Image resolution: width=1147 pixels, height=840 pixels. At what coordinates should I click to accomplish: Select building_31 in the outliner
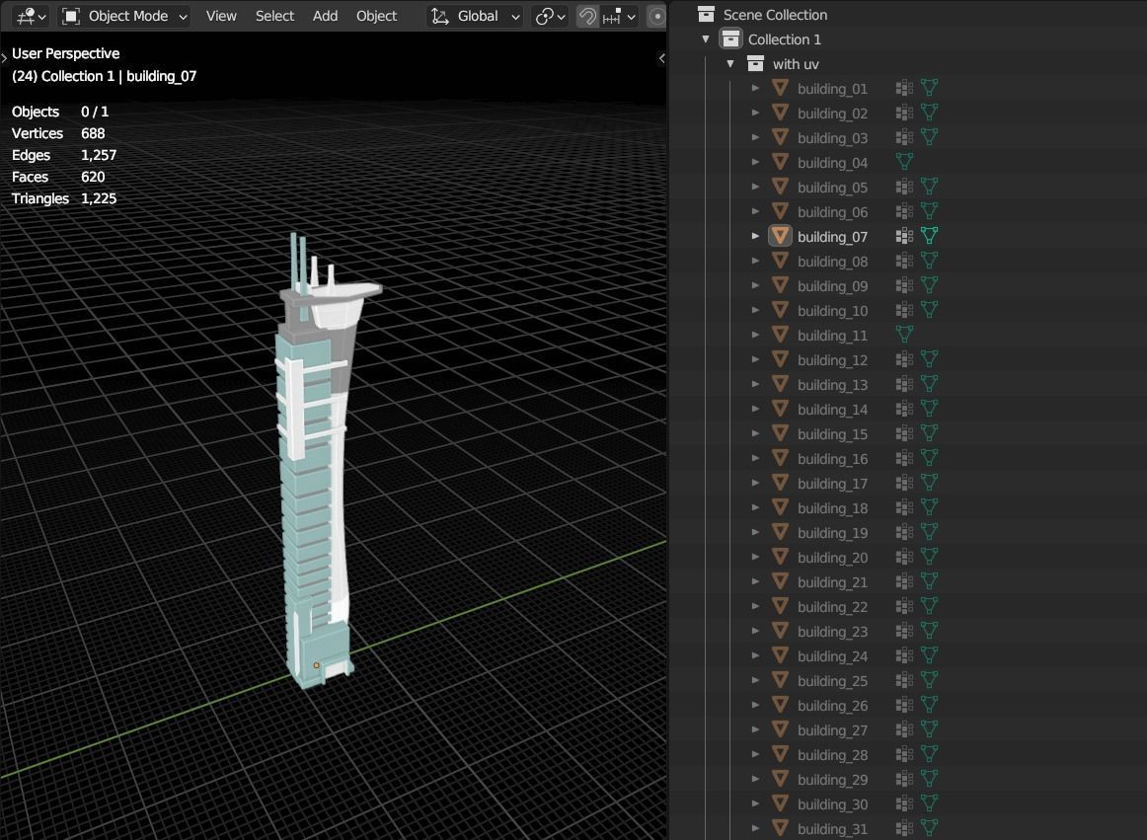[832, 828]
